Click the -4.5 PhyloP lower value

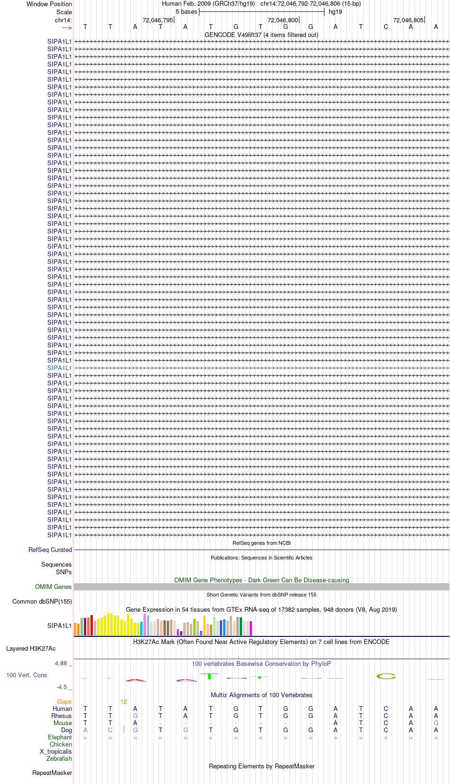coord(62,687)
